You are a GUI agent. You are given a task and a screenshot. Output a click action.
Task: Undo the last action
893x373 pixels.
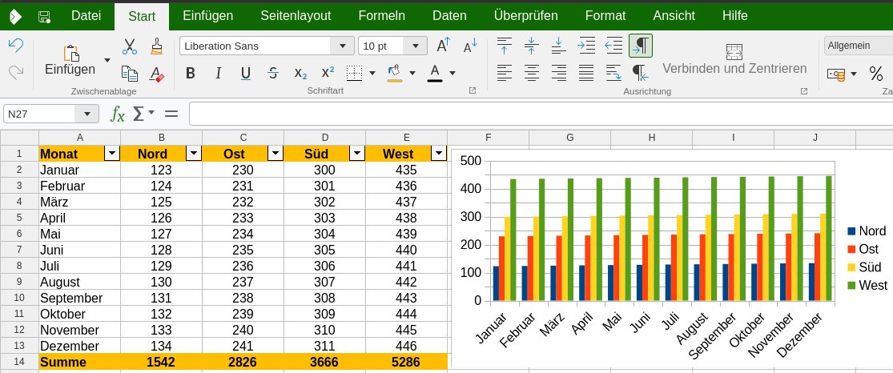pos(15,46)
